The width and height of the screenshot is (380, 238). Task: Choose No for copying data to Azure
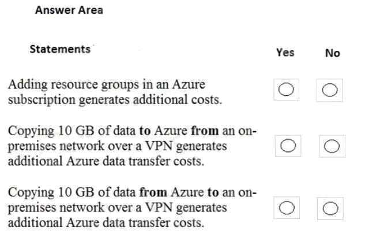331,147
